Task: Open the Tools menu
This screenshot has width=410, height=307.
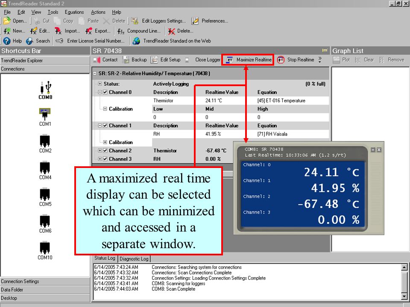Action: [53, 12]
